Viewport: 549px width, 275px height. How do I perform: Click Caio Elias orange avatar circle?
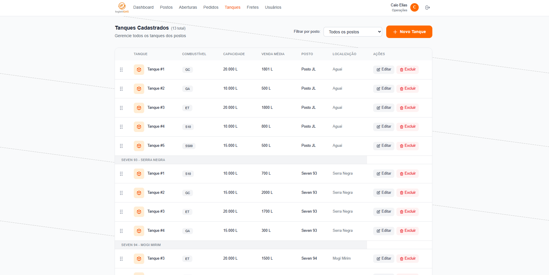414,7
